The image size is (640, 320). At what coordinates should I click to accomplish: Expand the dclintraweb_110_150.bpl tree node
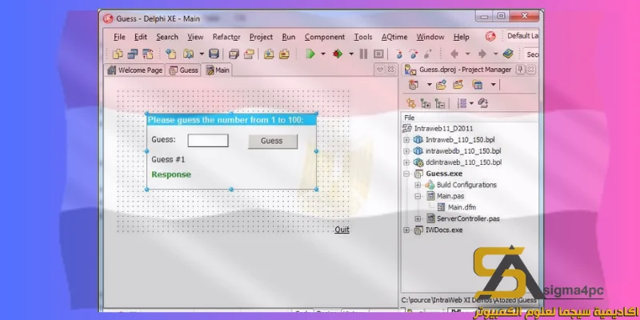click(x=406, y=162)
